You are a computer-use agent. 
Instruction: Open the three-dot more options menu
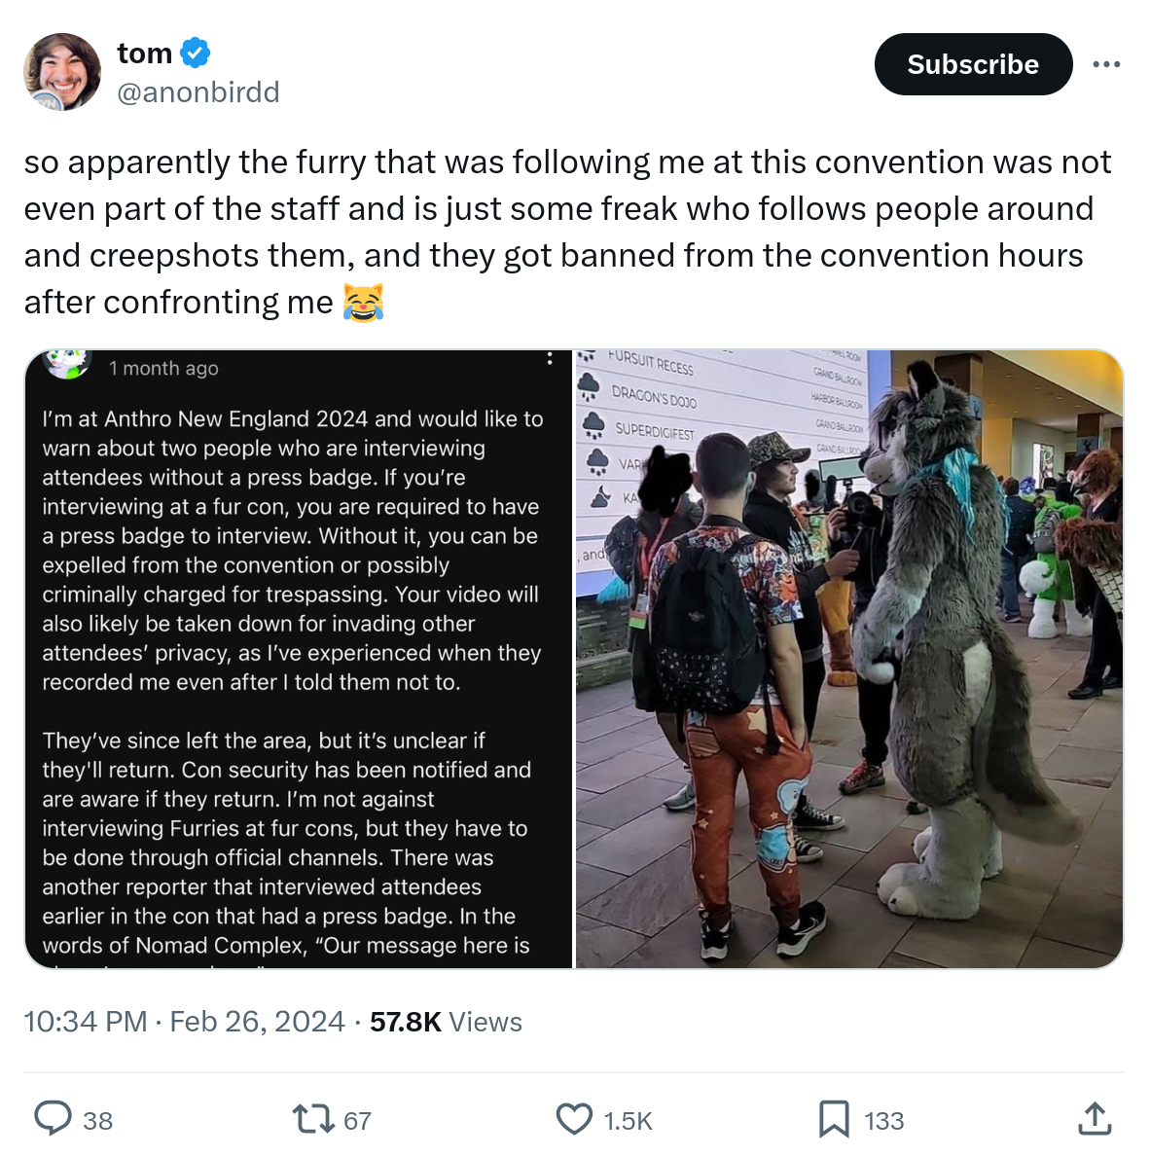click(x=1106, y=64)
